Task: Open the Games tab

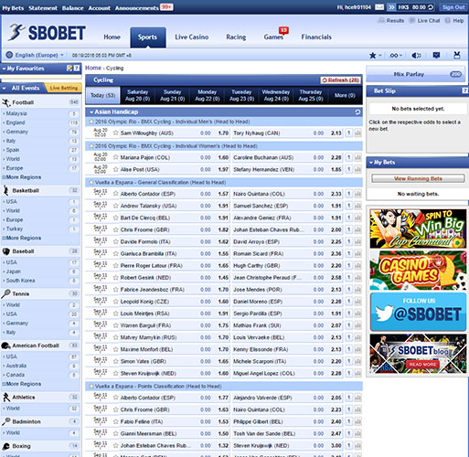Action: coord(273,37)
